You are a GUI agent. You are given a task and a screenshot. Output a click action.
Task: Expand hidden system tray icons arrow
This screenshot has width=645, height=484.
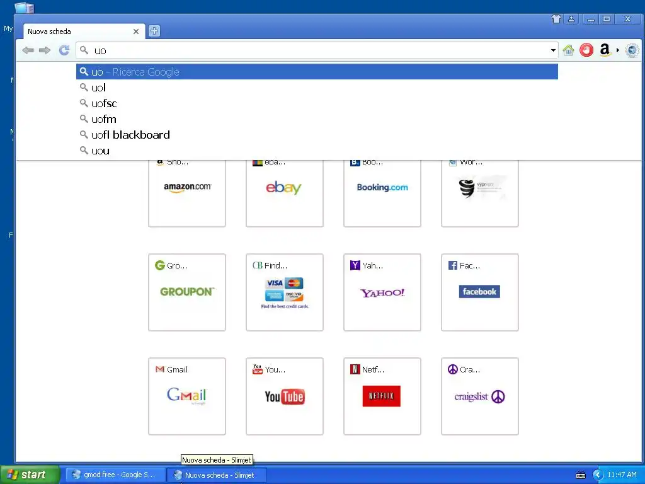coord(598,475)
